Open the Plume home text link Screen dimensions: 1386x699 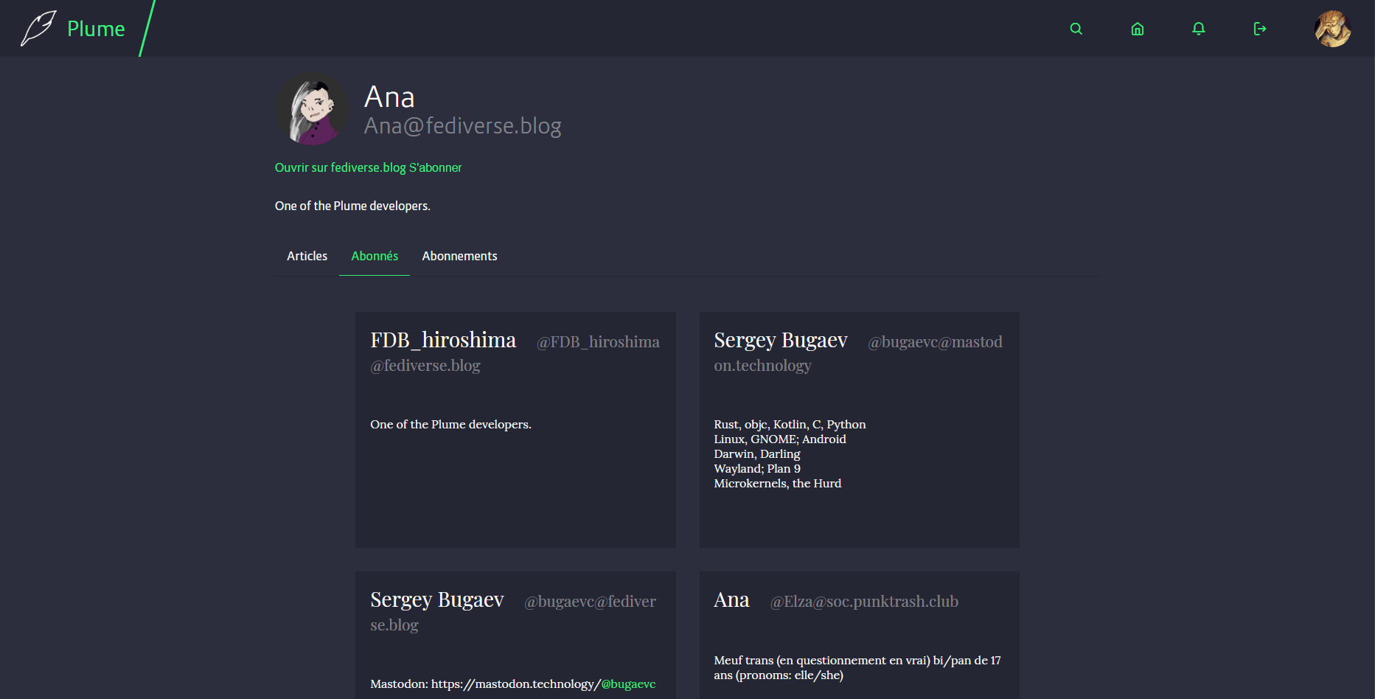click(x=96, y=29)
